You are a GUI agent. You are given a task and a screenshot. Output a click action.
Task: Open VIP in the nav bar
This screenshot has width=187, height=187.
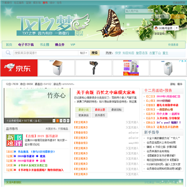[73, 45]
